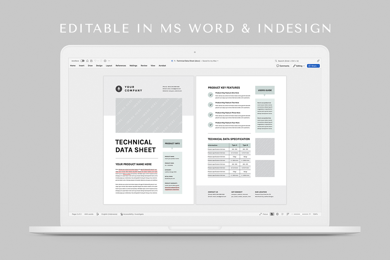Switch to the Layout ribbon tab
This screenshot has width=390, height=260.
coord(109,66)
